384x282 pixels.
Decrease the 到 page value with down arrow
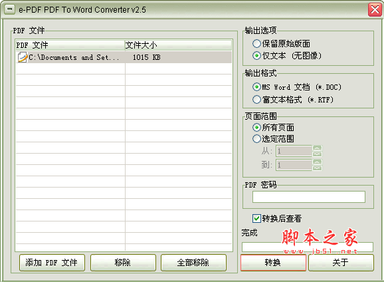pos(318,168)
